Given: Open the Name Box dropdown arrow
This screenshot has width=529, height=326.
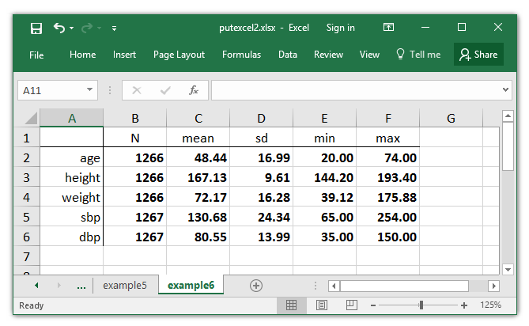Looking at the screenshot, I should click(89, 89).
